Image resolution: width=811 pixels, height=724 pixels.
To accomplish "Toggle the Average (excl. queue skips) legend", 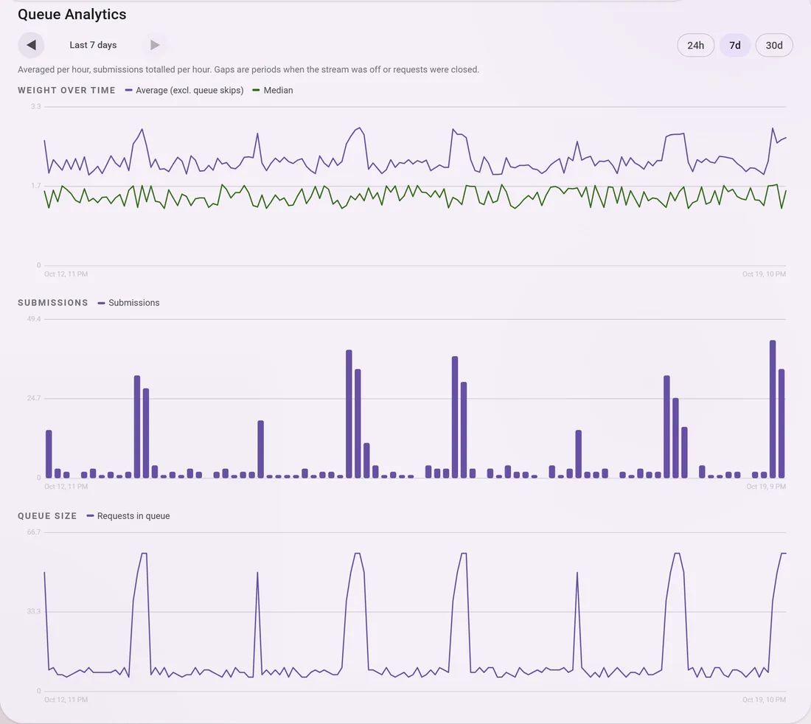I will pyautogui.click(x=184, y=91).
